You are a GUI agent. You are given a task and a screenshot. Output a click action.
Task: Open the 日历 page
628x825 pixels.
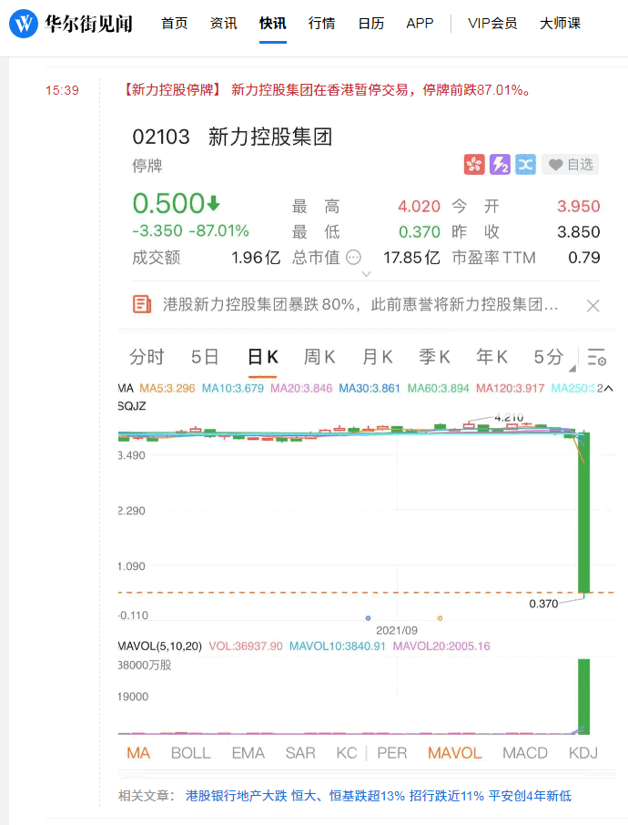(370, 24)
